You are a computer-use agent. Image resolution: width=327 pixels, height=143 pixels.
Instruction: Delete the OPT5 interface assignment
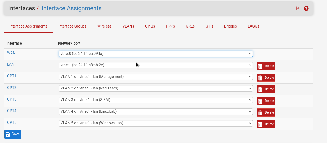(x=266, y=124)
